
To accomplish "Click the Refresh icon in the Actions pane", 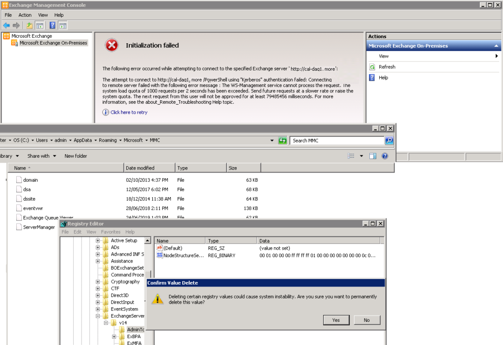I will click(x=372, y=67).
